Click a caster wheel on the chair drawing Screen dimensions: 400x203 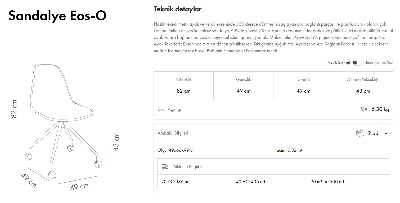pyautogui.click(x=52, y=175)
